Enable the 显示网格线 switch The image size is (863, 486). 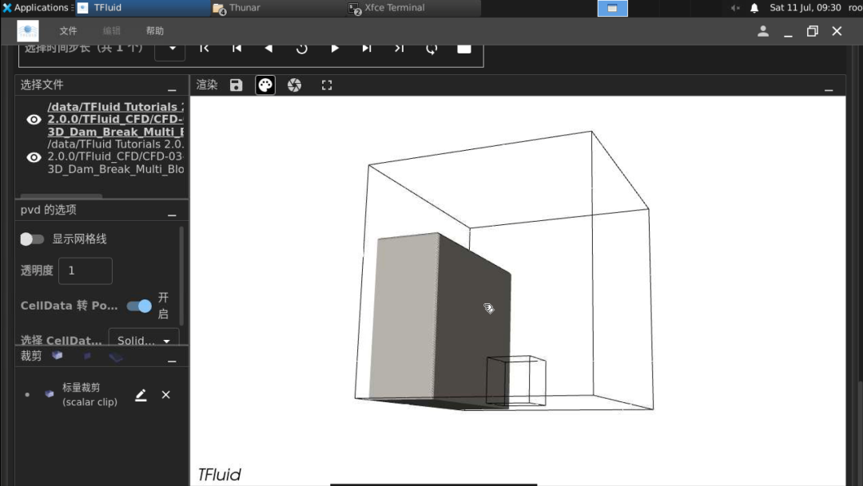click(32, 239)
